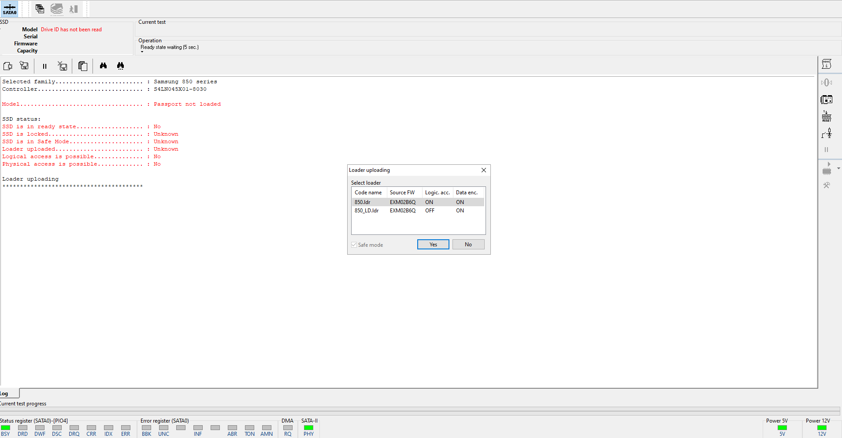Confirm loader upload with Yes button
The width and height of the screenshot is (842, 438).
pos(433,245)
